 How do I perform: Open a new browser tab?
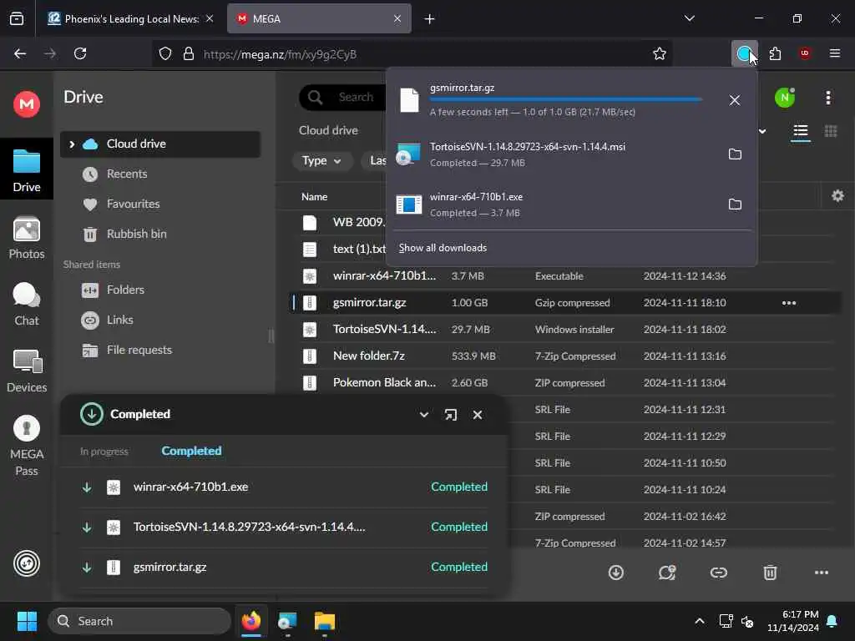click(x=429, y=19)
